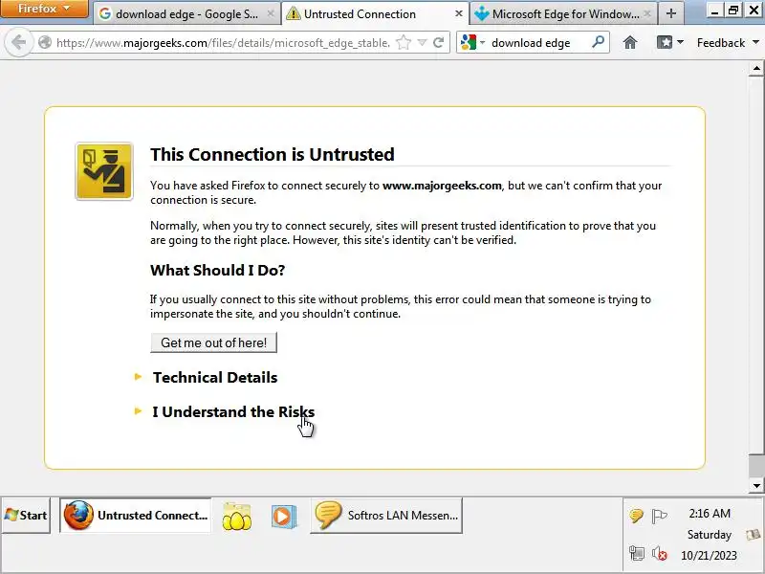
Task: Click the Get me out of here! button
Action: (x=213, y=342)
